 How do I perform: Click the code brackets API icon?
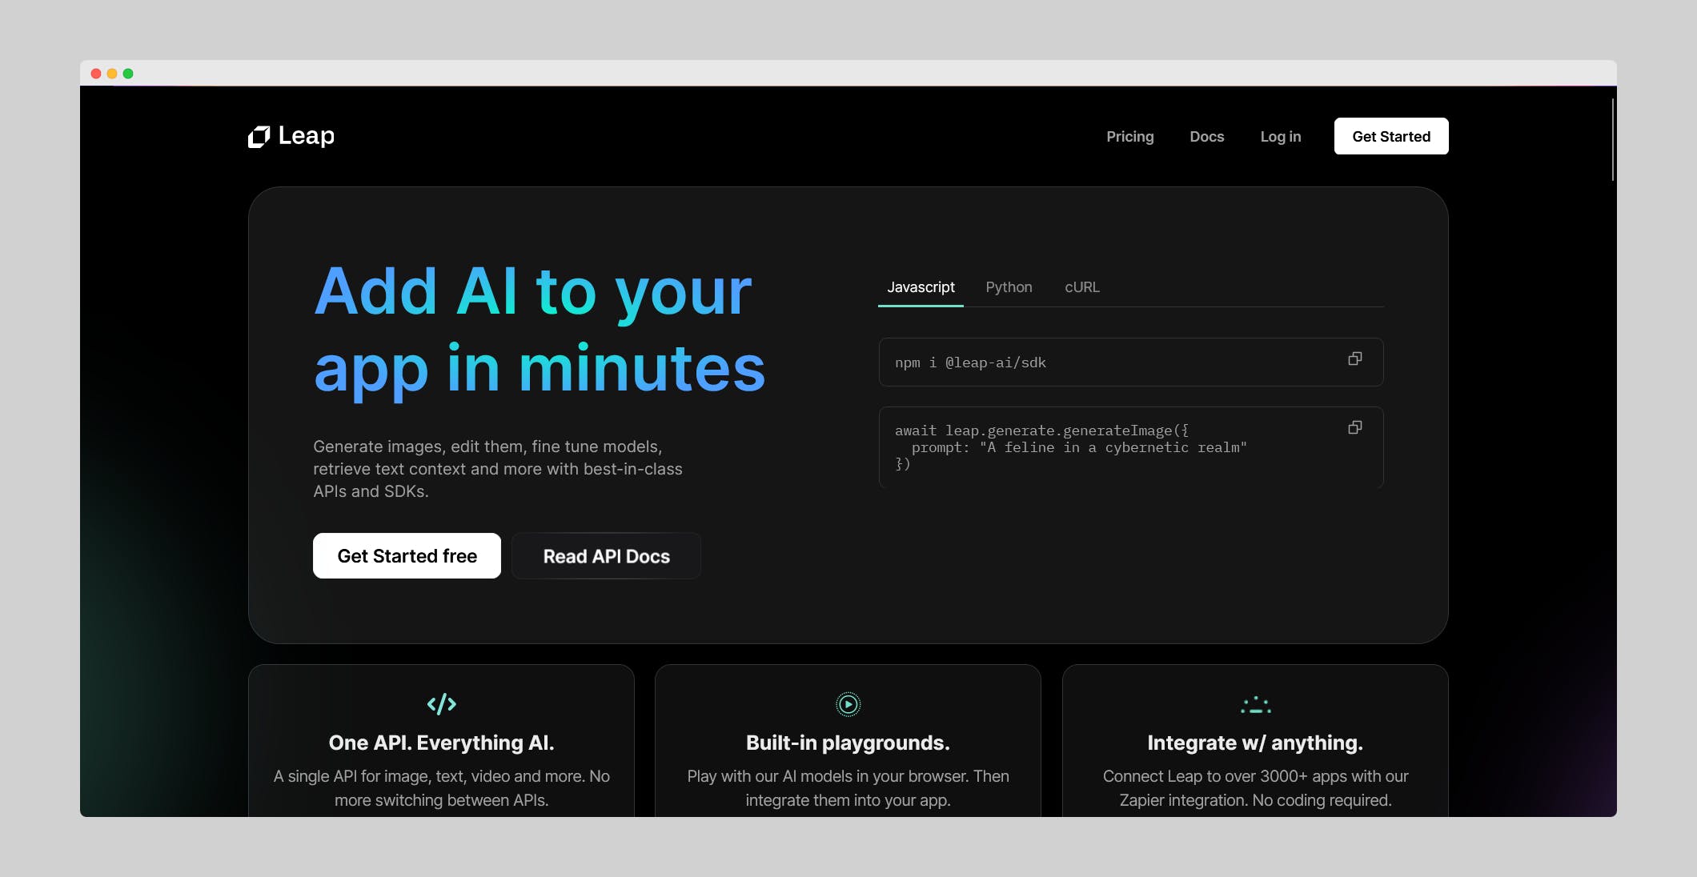pyautogui.click(x=441, y=704)
